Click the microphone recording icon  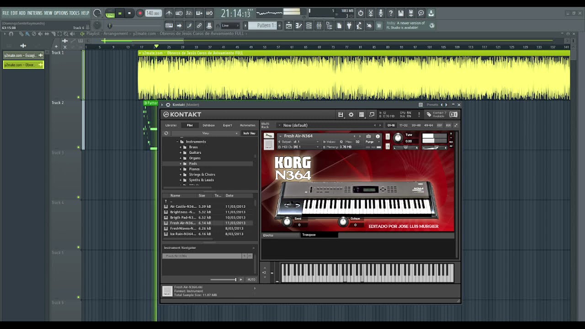coord(381,13)
